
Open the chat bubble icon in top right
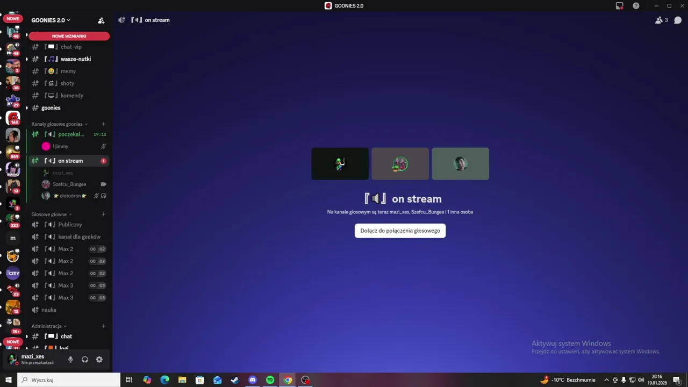pyautogui.click(x=678, y=20)
